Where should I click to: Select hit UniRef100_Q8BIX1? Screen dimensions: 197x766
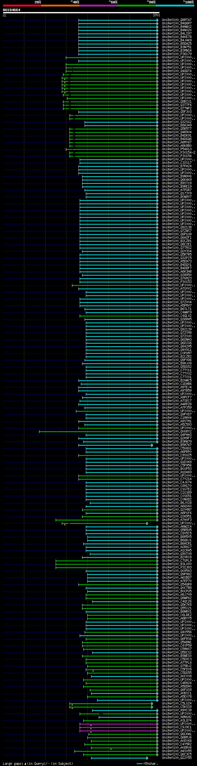177,102
